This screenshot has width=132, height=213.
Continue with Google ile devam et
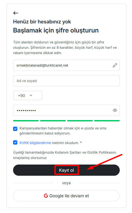pyautogui.click(x=66, y=196)
